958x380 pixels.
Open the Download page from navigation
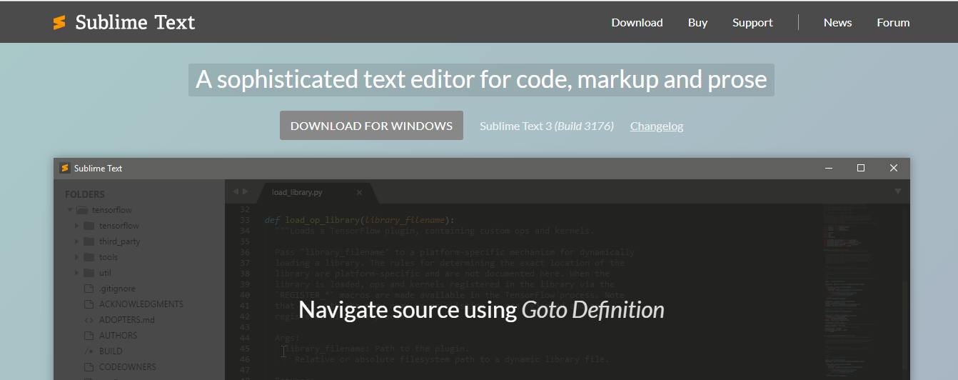(x=637, y=22)
